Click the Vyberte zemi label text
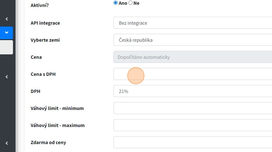 [x=45, y=40]
